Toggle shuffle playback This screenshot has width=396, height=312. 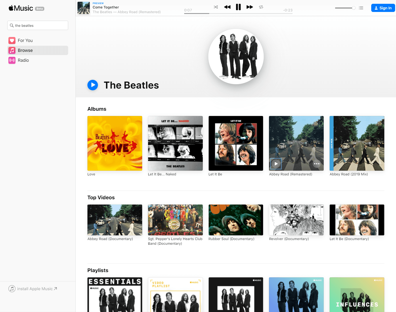click(216, 7)
